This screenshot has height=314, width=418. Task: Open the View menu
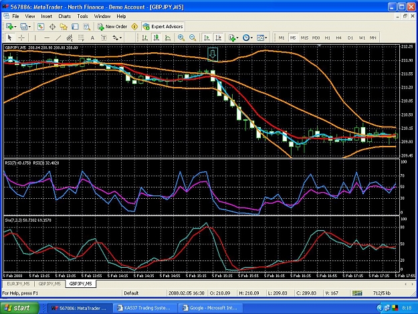(x=30, y=16)
